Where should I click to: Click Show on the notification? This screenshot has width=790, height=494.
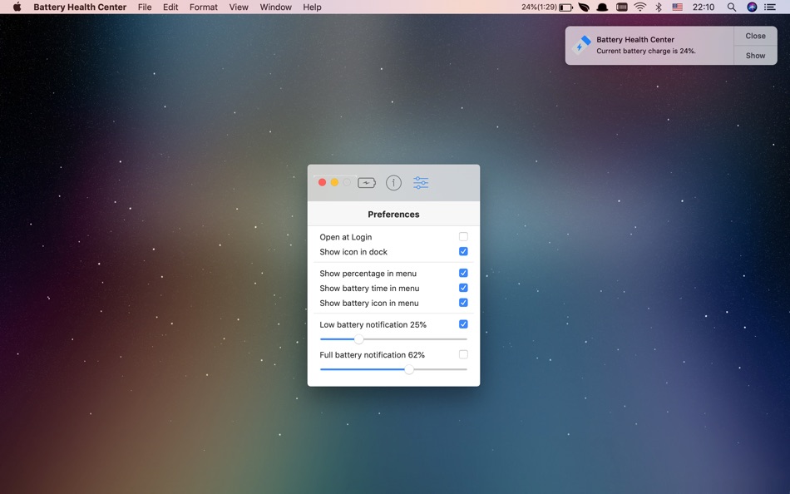[x=755, y=56]
